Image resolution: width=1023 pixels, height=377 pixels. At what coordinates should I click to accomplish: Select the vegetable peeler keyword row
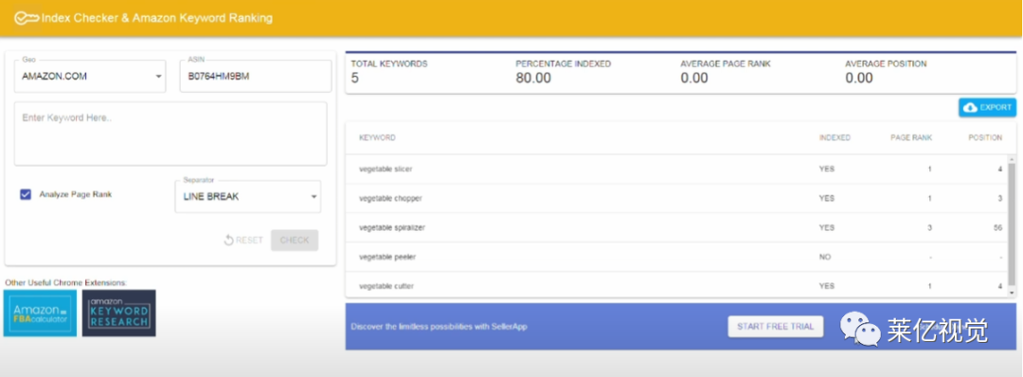(676, 257)
